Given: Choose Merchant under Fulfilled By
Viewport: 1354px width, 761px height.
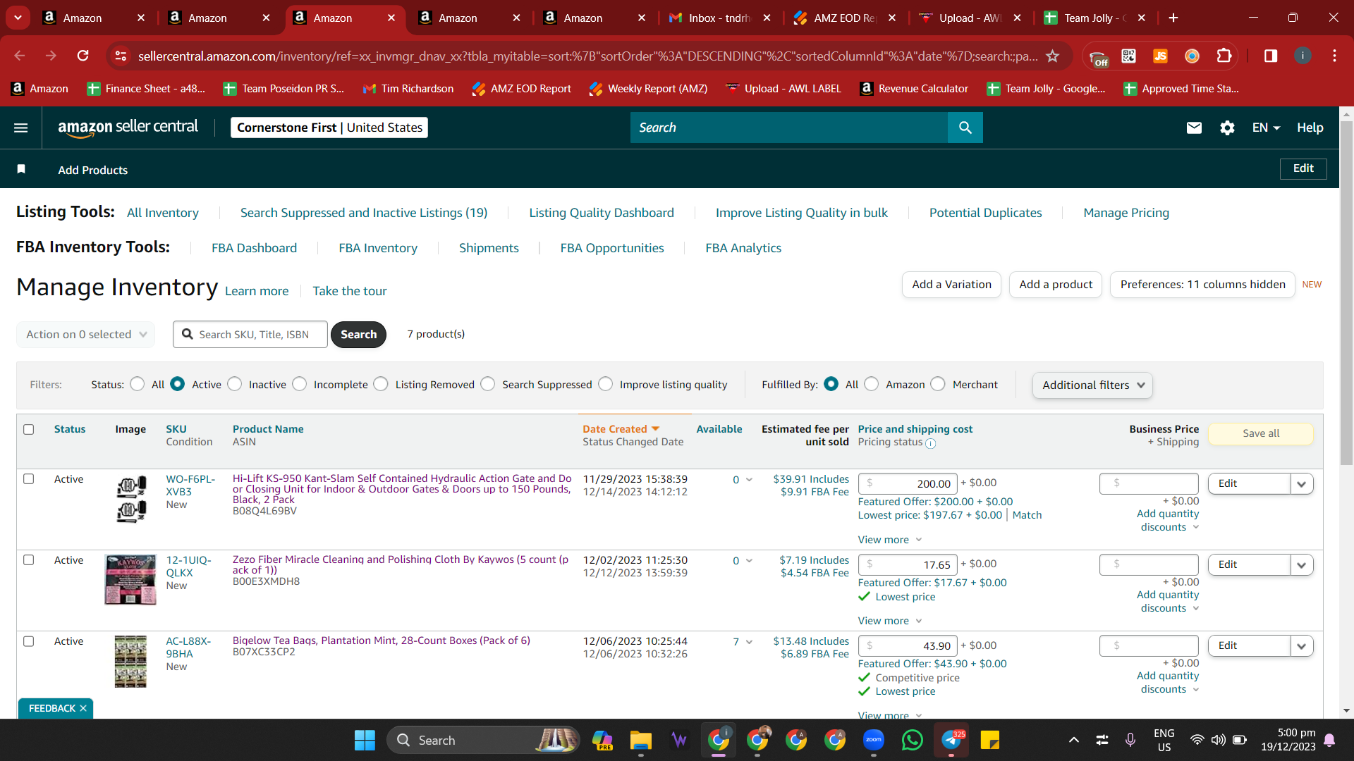Looking at the screenshot, I should [938, 384].
